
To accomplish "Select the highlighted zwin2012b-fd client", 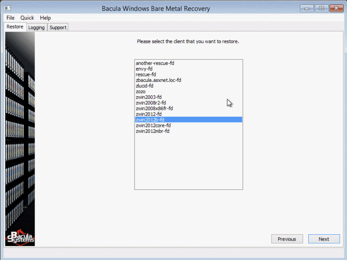I will point(150,120).
